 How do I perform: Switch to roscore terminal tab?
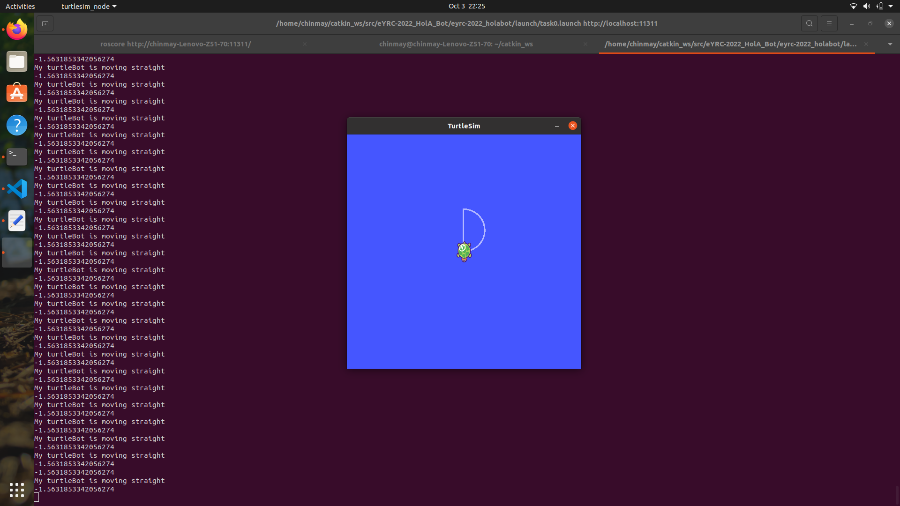[x=175, y=44]
